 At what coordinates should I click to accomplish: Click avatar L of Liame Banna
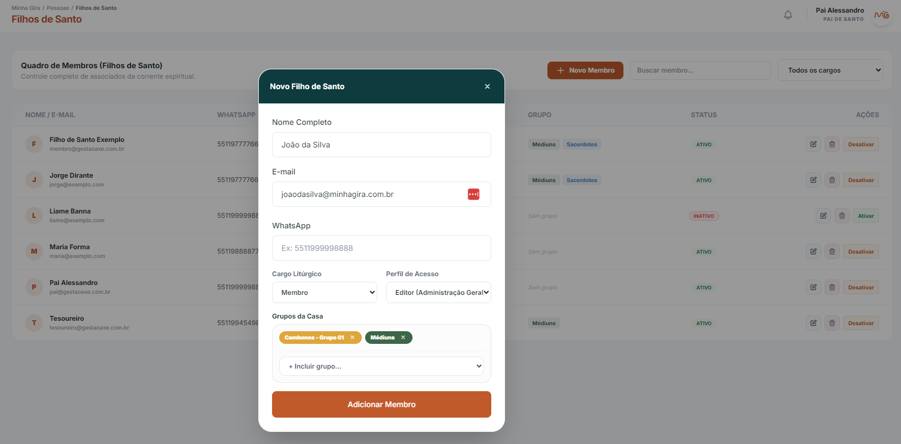(34, 216)
